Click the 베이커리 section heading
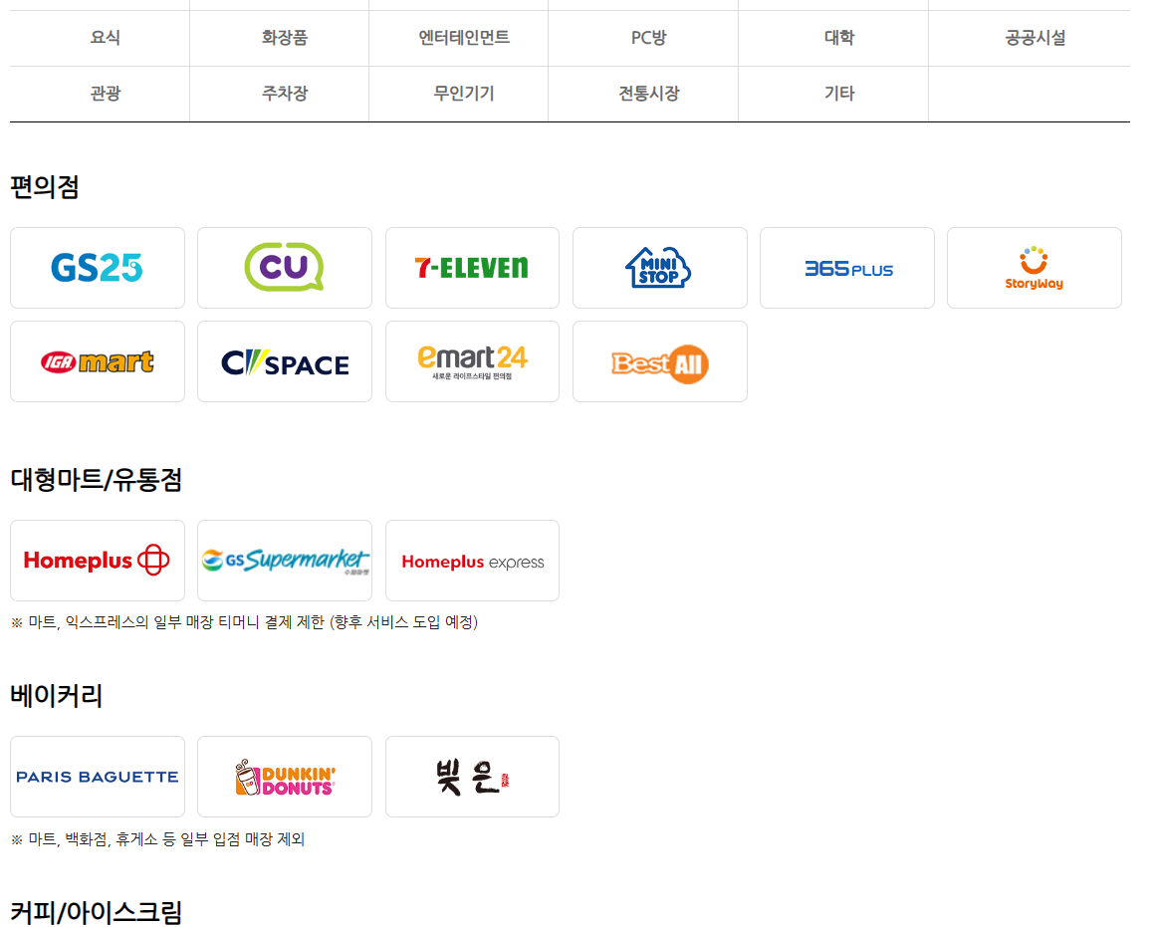1154x927 pixels. [57, 695]
